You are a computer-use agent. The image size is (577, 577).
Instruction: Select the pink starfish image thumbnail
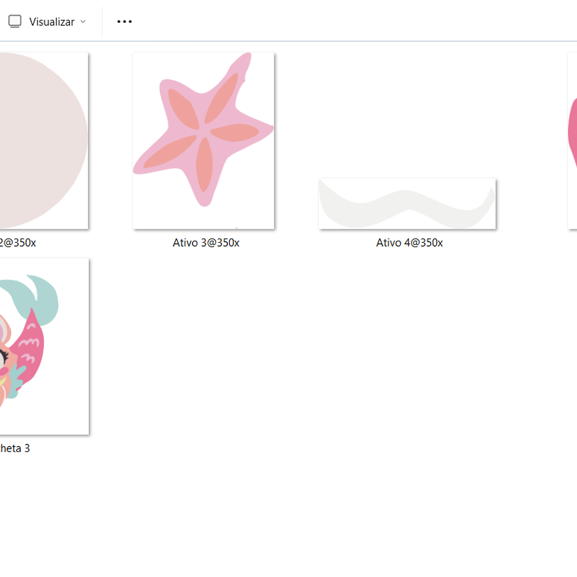click(x=203, y=140)
